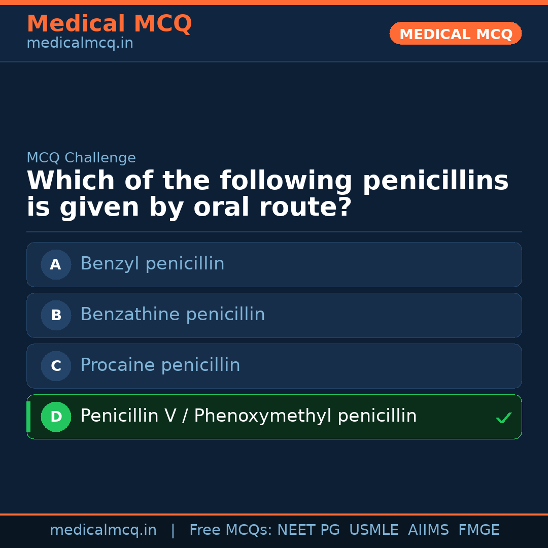548x548 pixels.
Task: Choose the Benzathine penicillin answer text
Action: pos(173,315)
